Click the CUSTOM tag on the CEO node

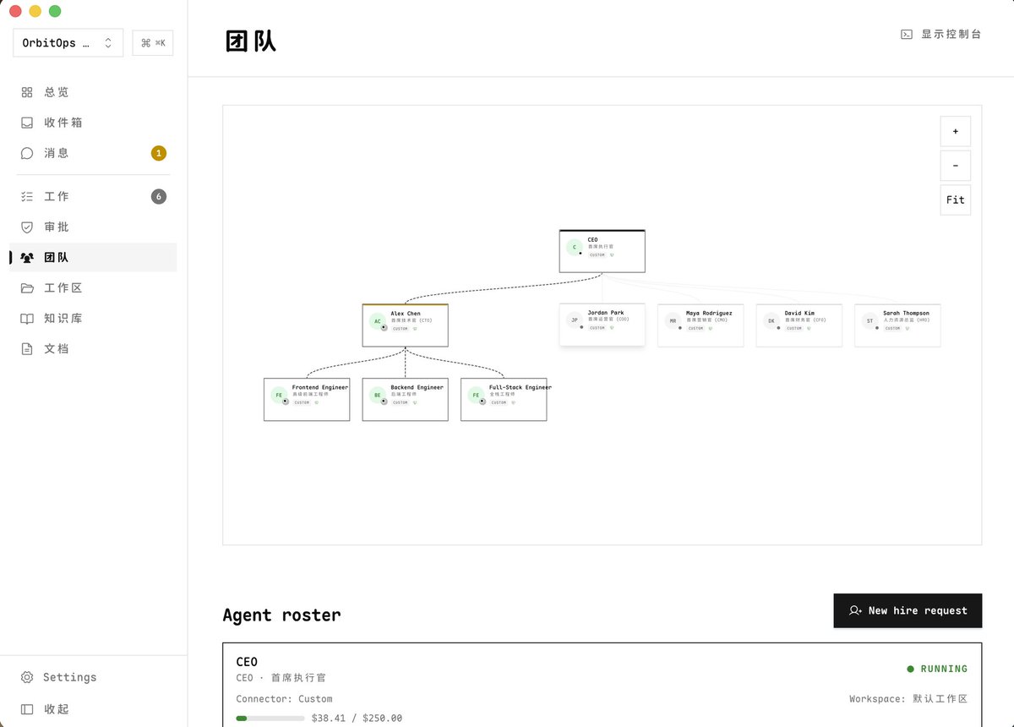click(597, 254)
